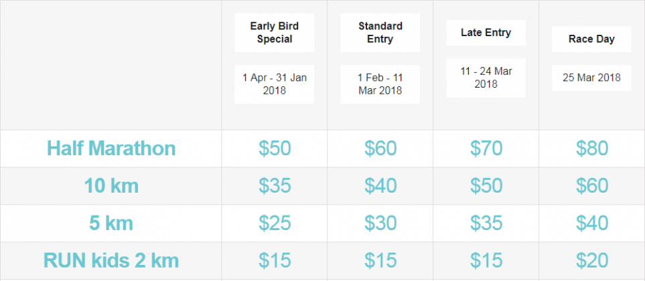Click the 25 Mar 2018 date box
Viewport: 645px width, 281px height.
pos(591,78)
